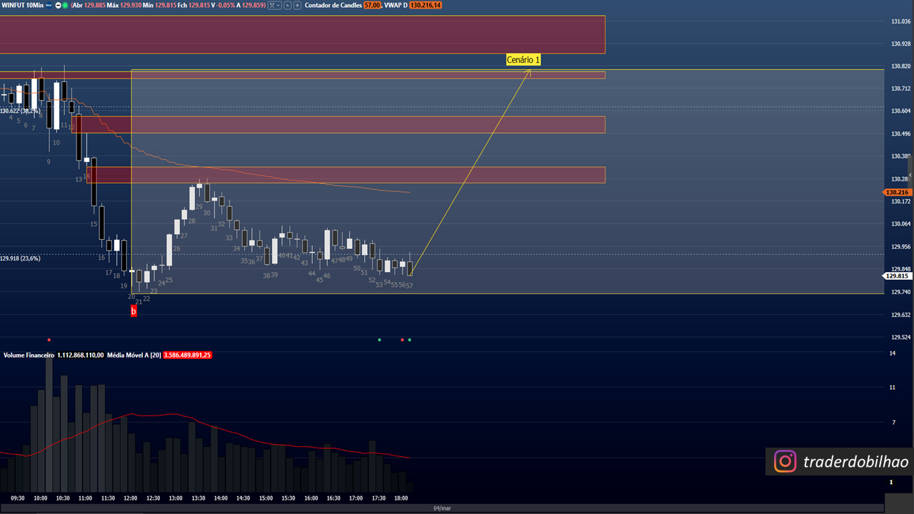Click the 129.524 price axis label
The width and height of the screenshot is (914, 514).
[900, 337]
